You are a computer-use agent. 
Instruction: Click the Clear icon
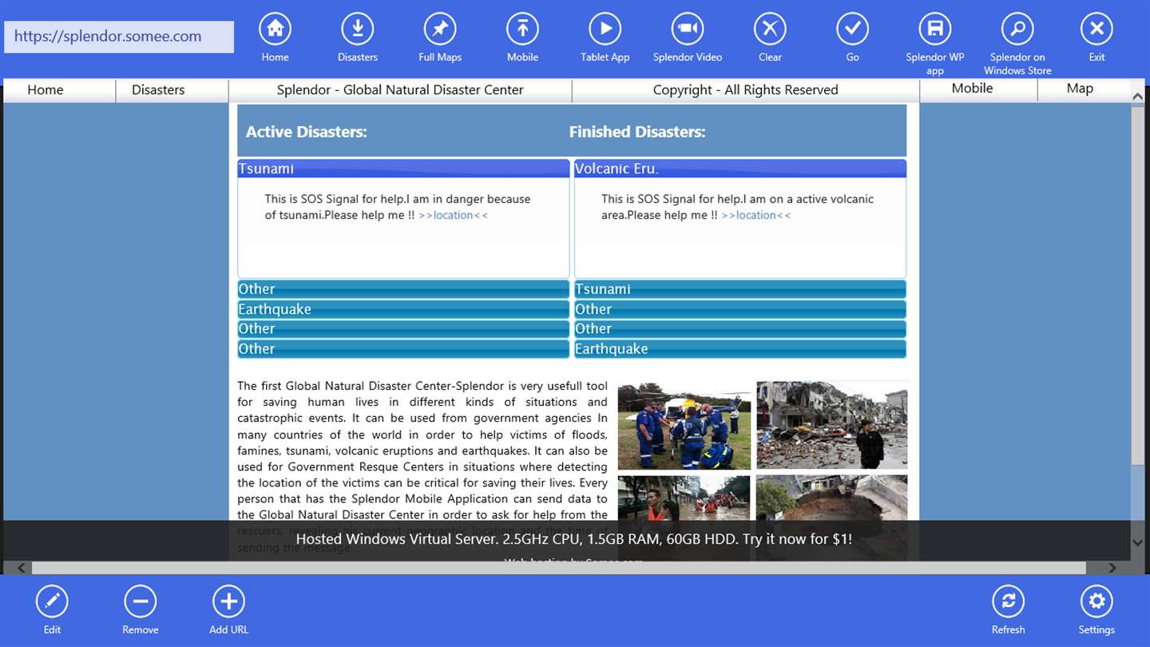pyautogui.click(x=770, y=30)
